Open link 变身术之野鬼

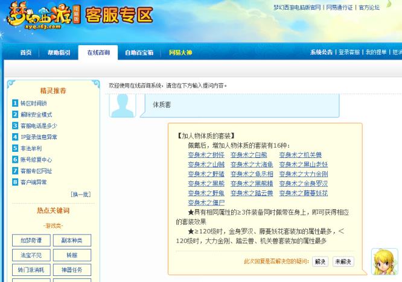[206, 193]
